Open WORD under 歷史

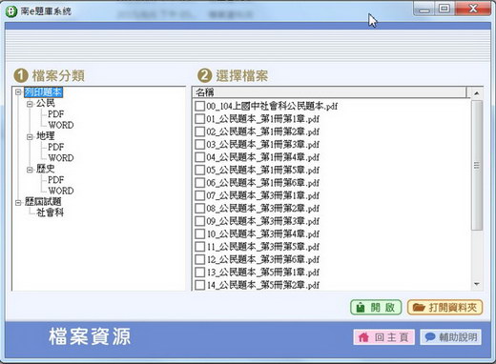click(x=61, y=191)
